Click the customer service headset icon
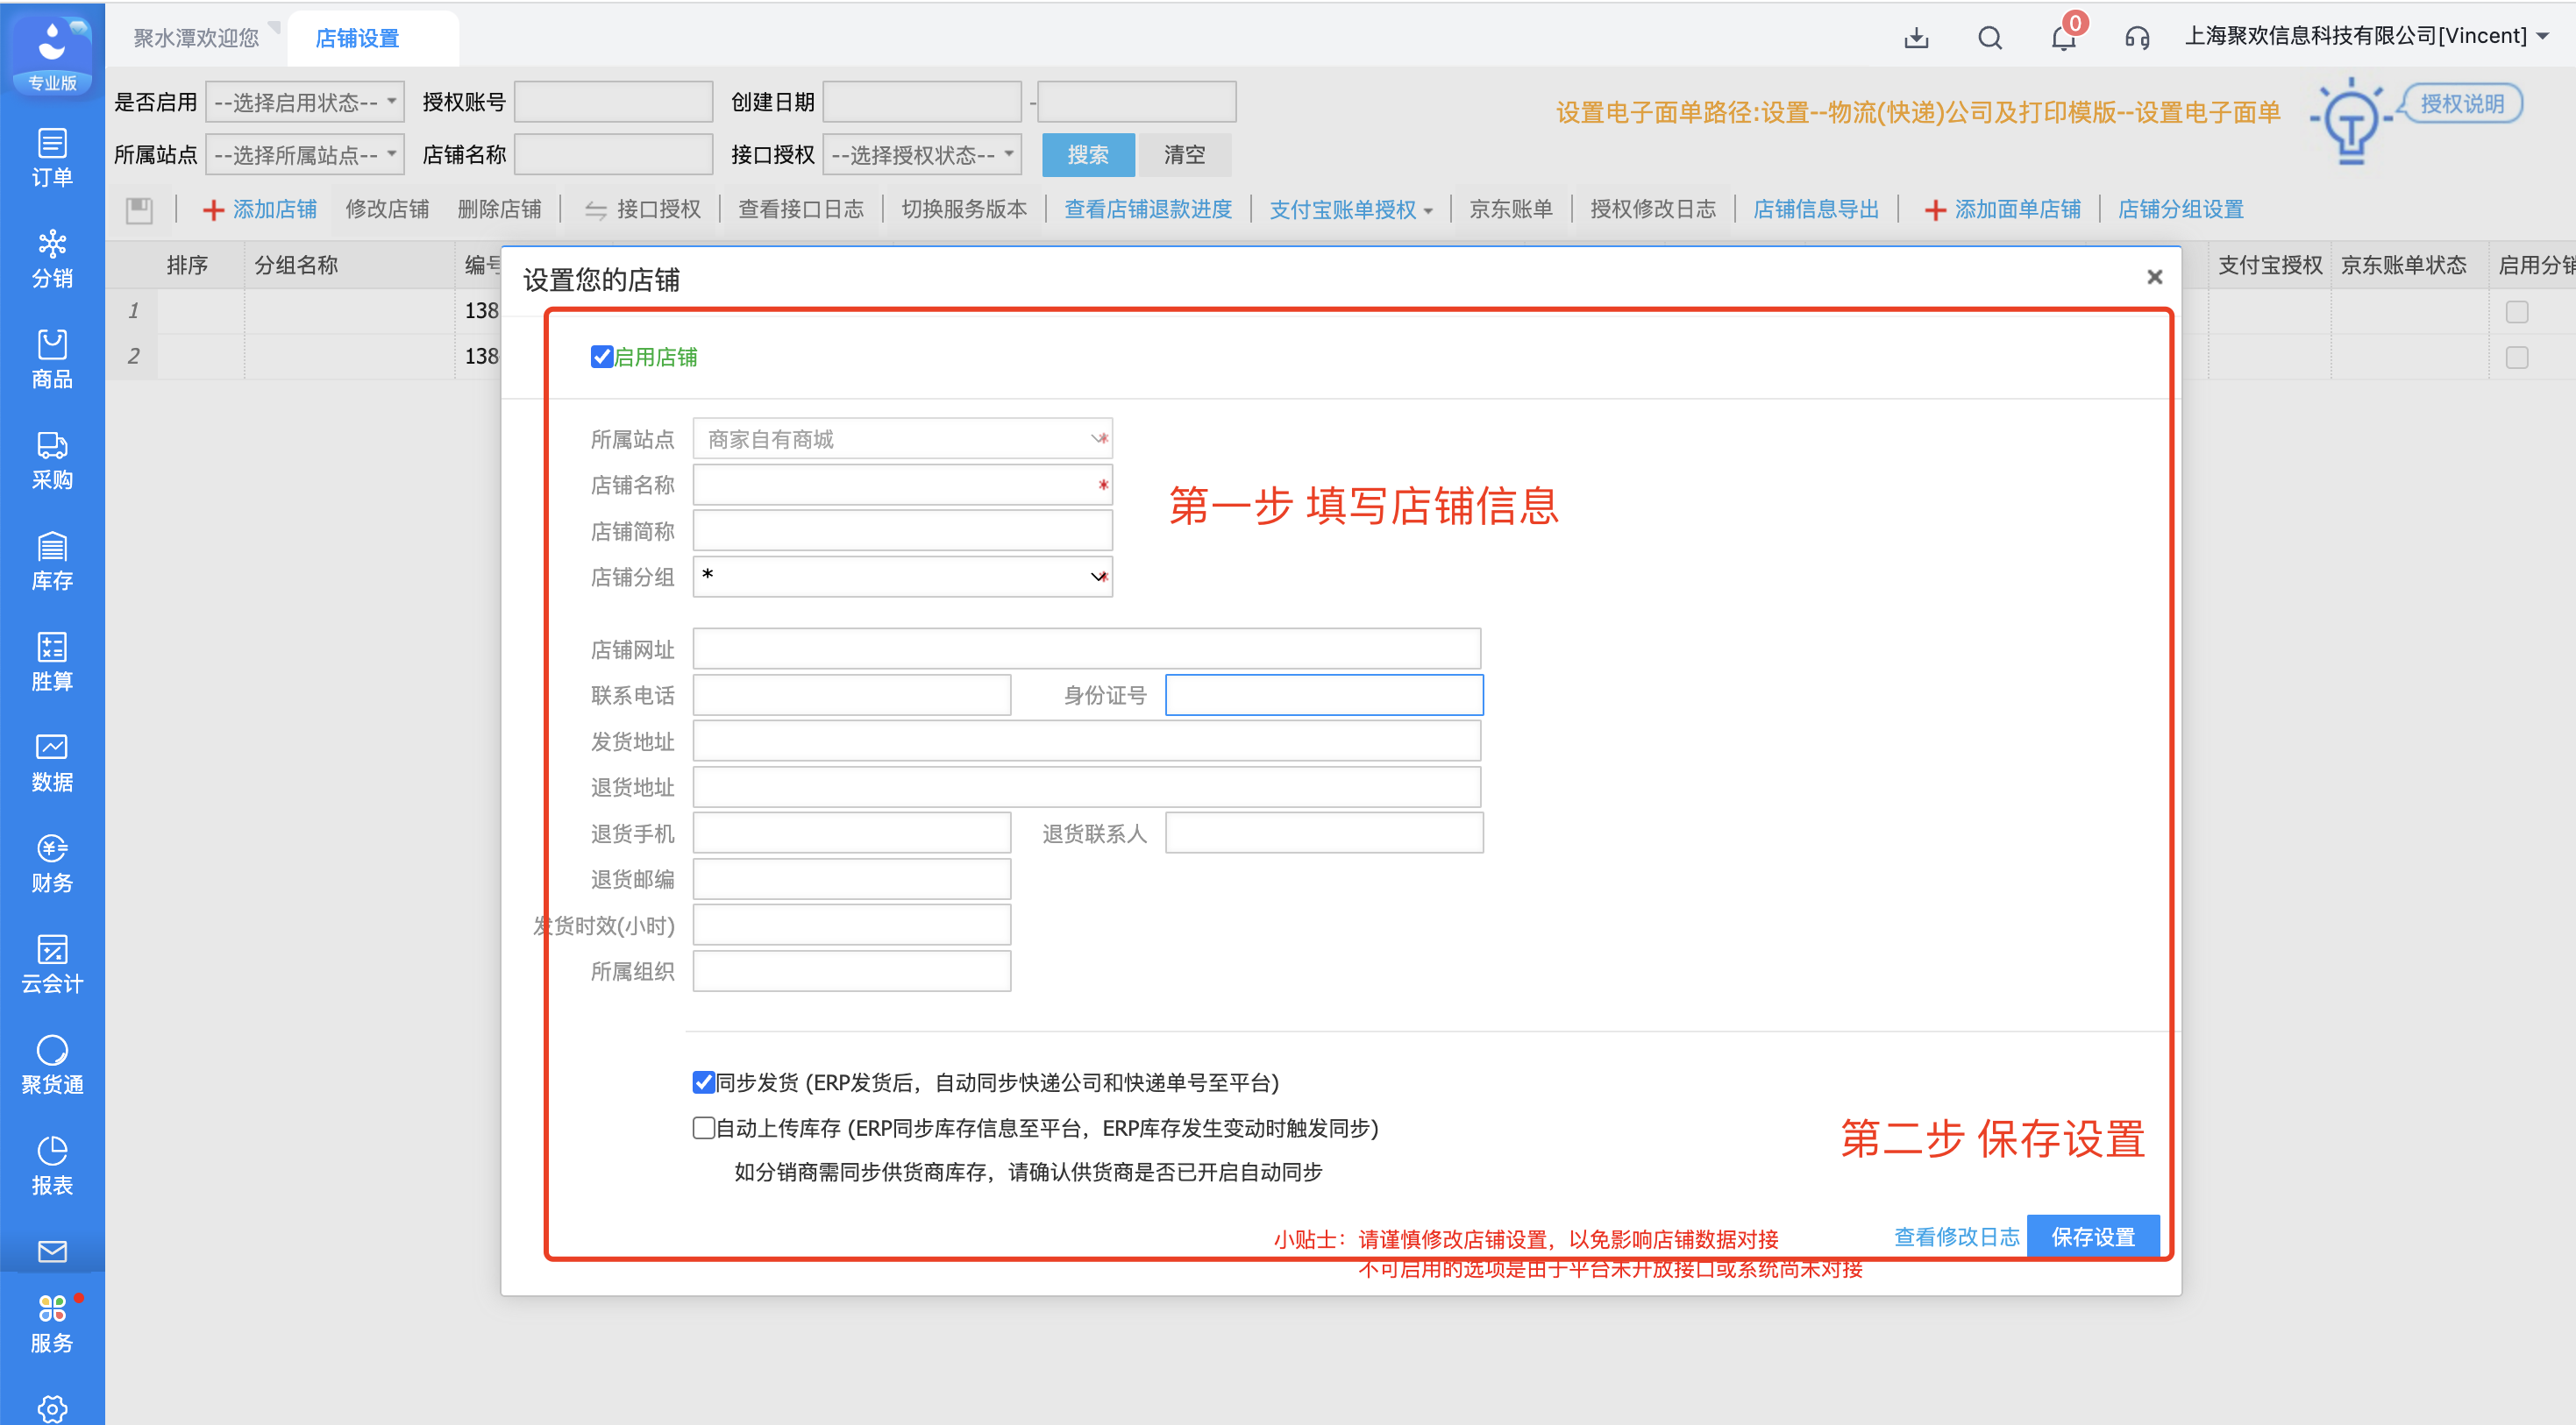 (x=2137, y=38)
